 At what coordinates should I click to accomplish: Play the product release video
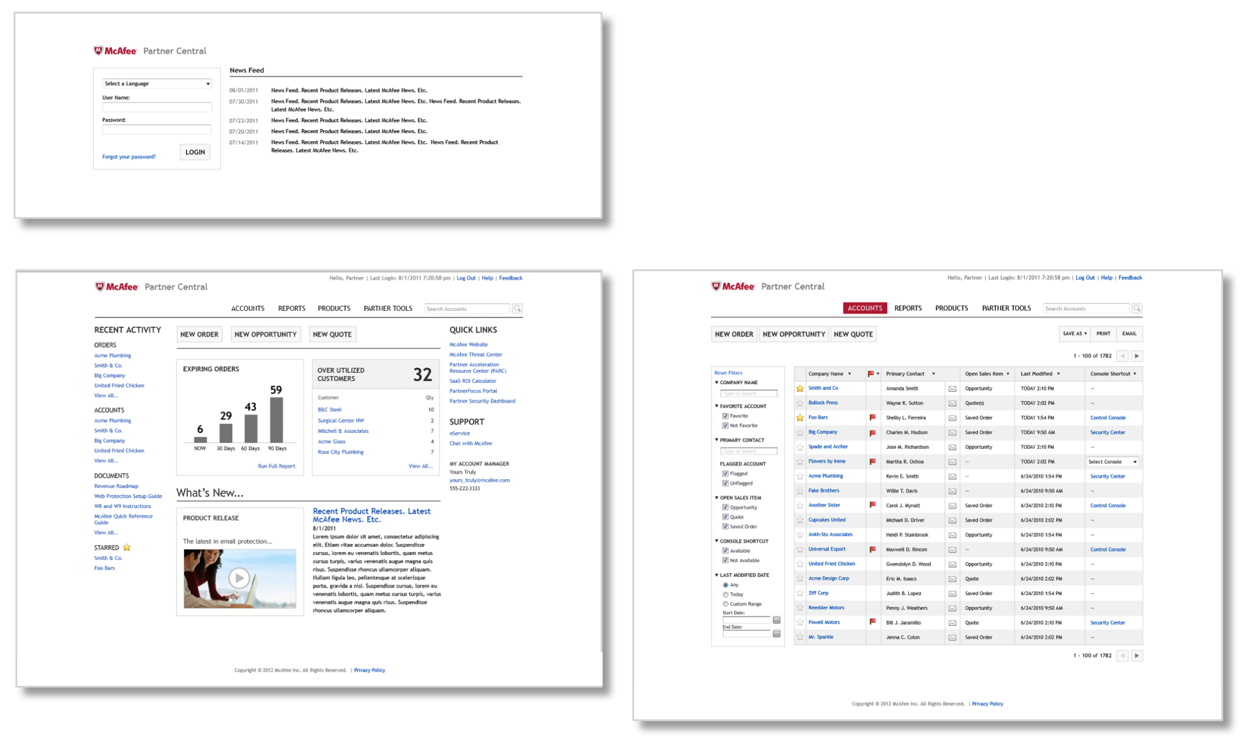click(239, 578)
